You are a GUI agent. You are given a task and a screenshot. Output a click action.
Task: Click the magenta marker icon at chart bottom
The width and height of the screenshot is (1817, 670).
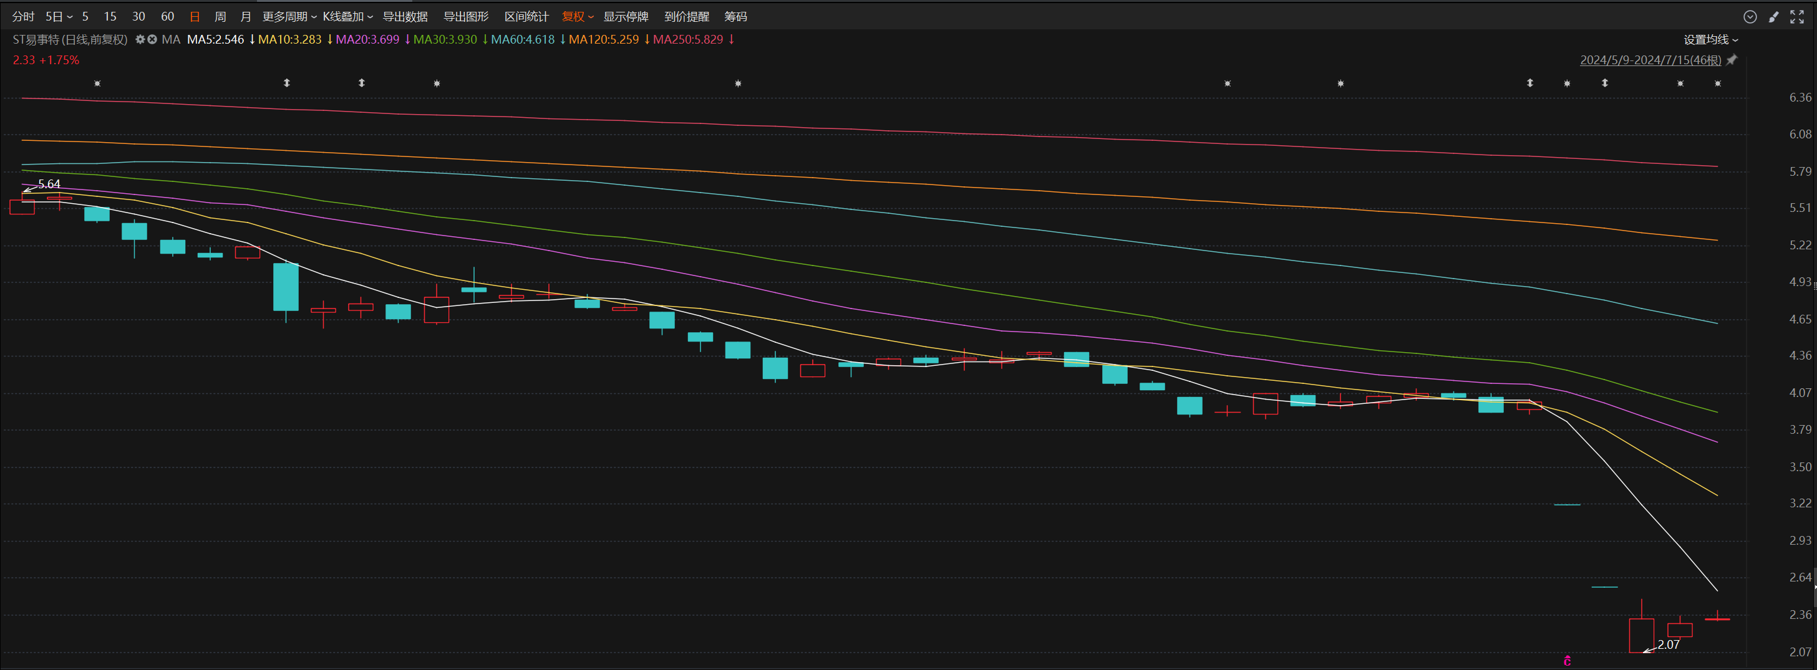click(x=1567, y=661)
